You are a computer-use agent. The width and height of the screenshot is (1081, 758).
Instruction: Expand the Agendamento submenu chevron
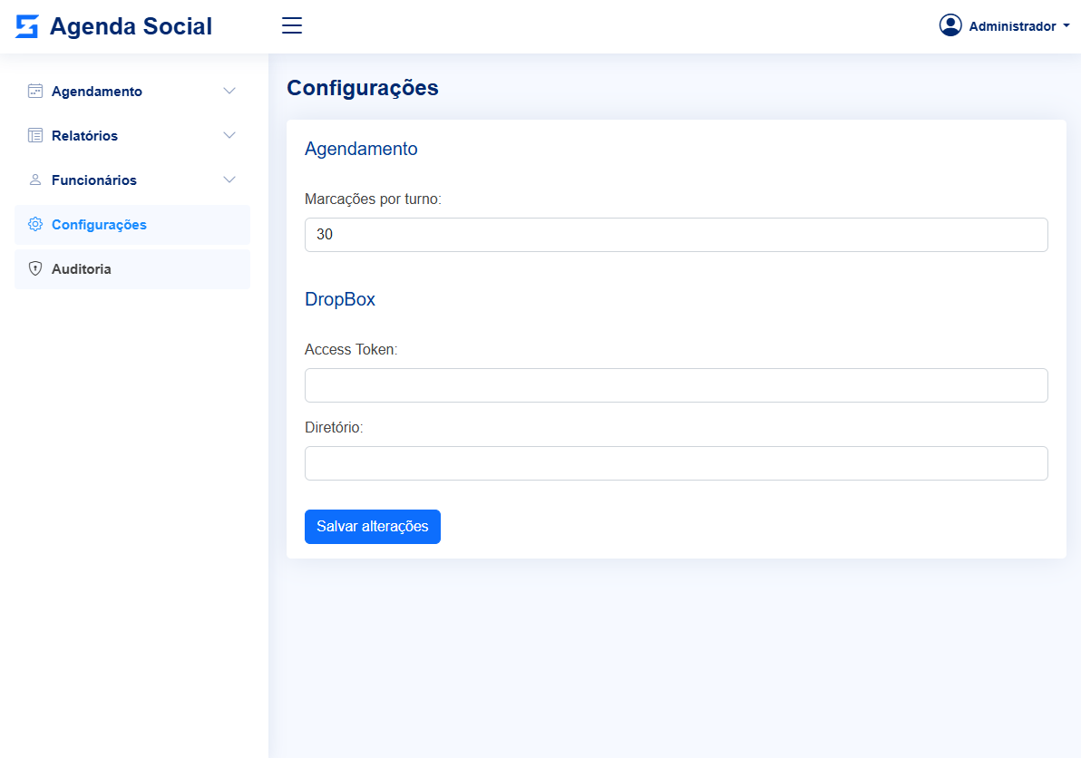point(229,91)
